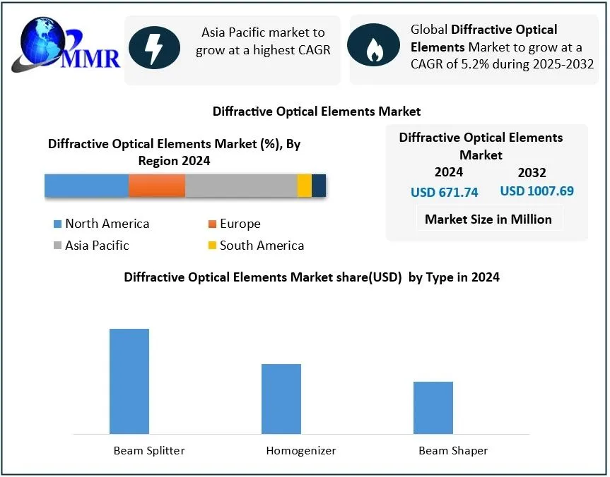This screenshot has width=610, height=477.
Task: Click the orange Europe segment in region bar
Action: click(x=157, y=186)
